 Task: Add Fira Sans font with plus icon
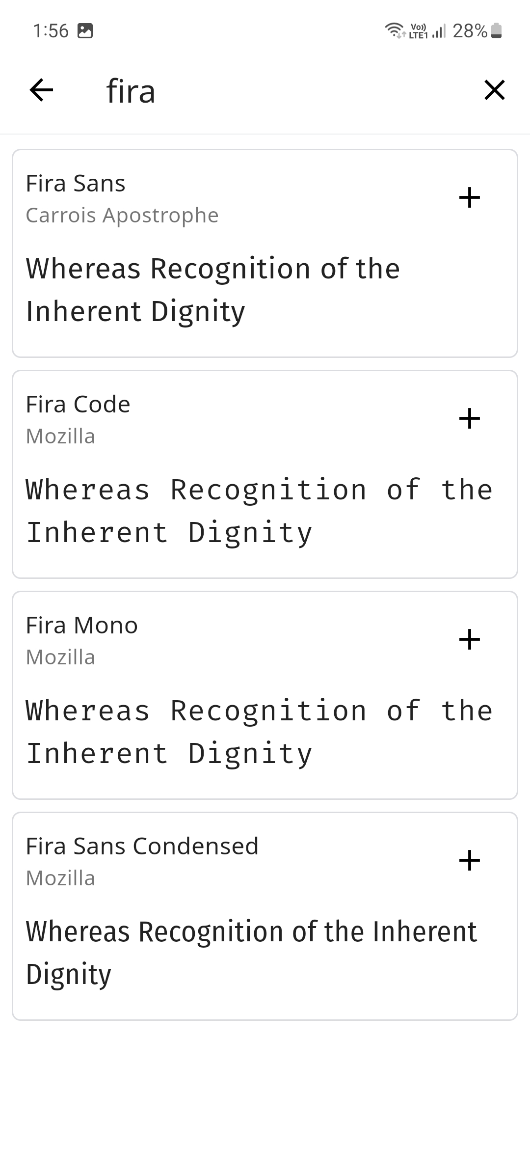469,198
